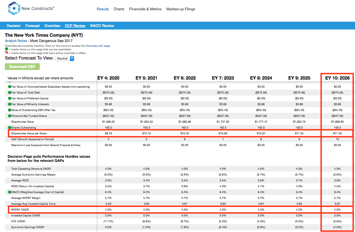Click the Average Avg Invested Capital Turns label
The image size is (355, 232).
(33, 204)
